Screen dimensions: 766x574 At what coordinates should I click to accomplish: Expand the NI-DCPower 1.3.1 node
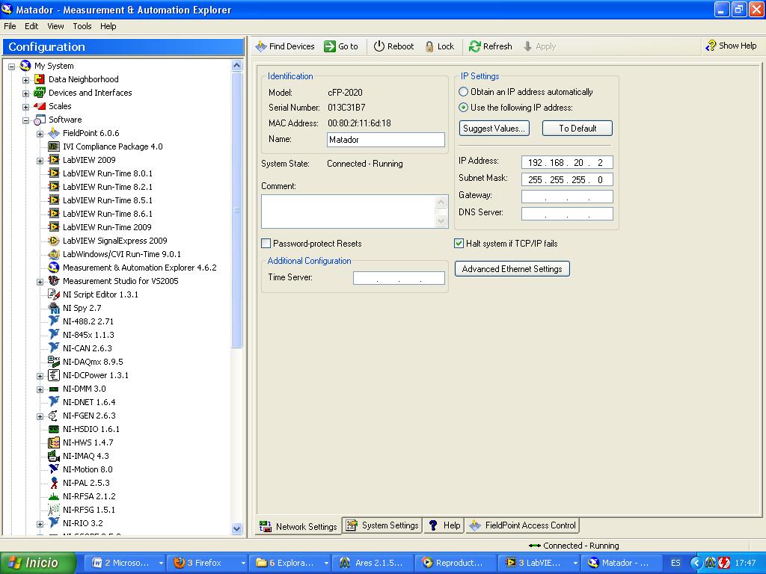coord(40,376)
